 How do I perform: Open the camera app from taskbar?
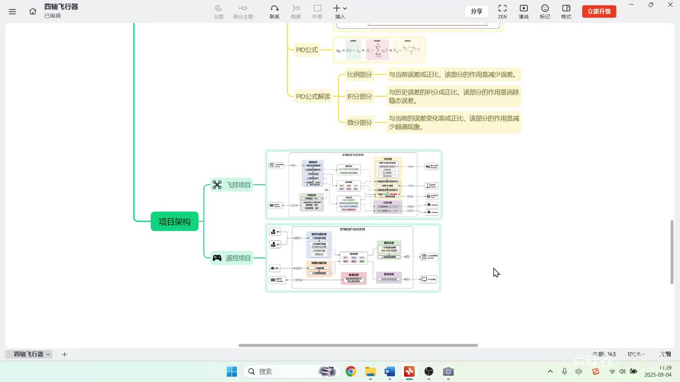[x=448, y=371]
